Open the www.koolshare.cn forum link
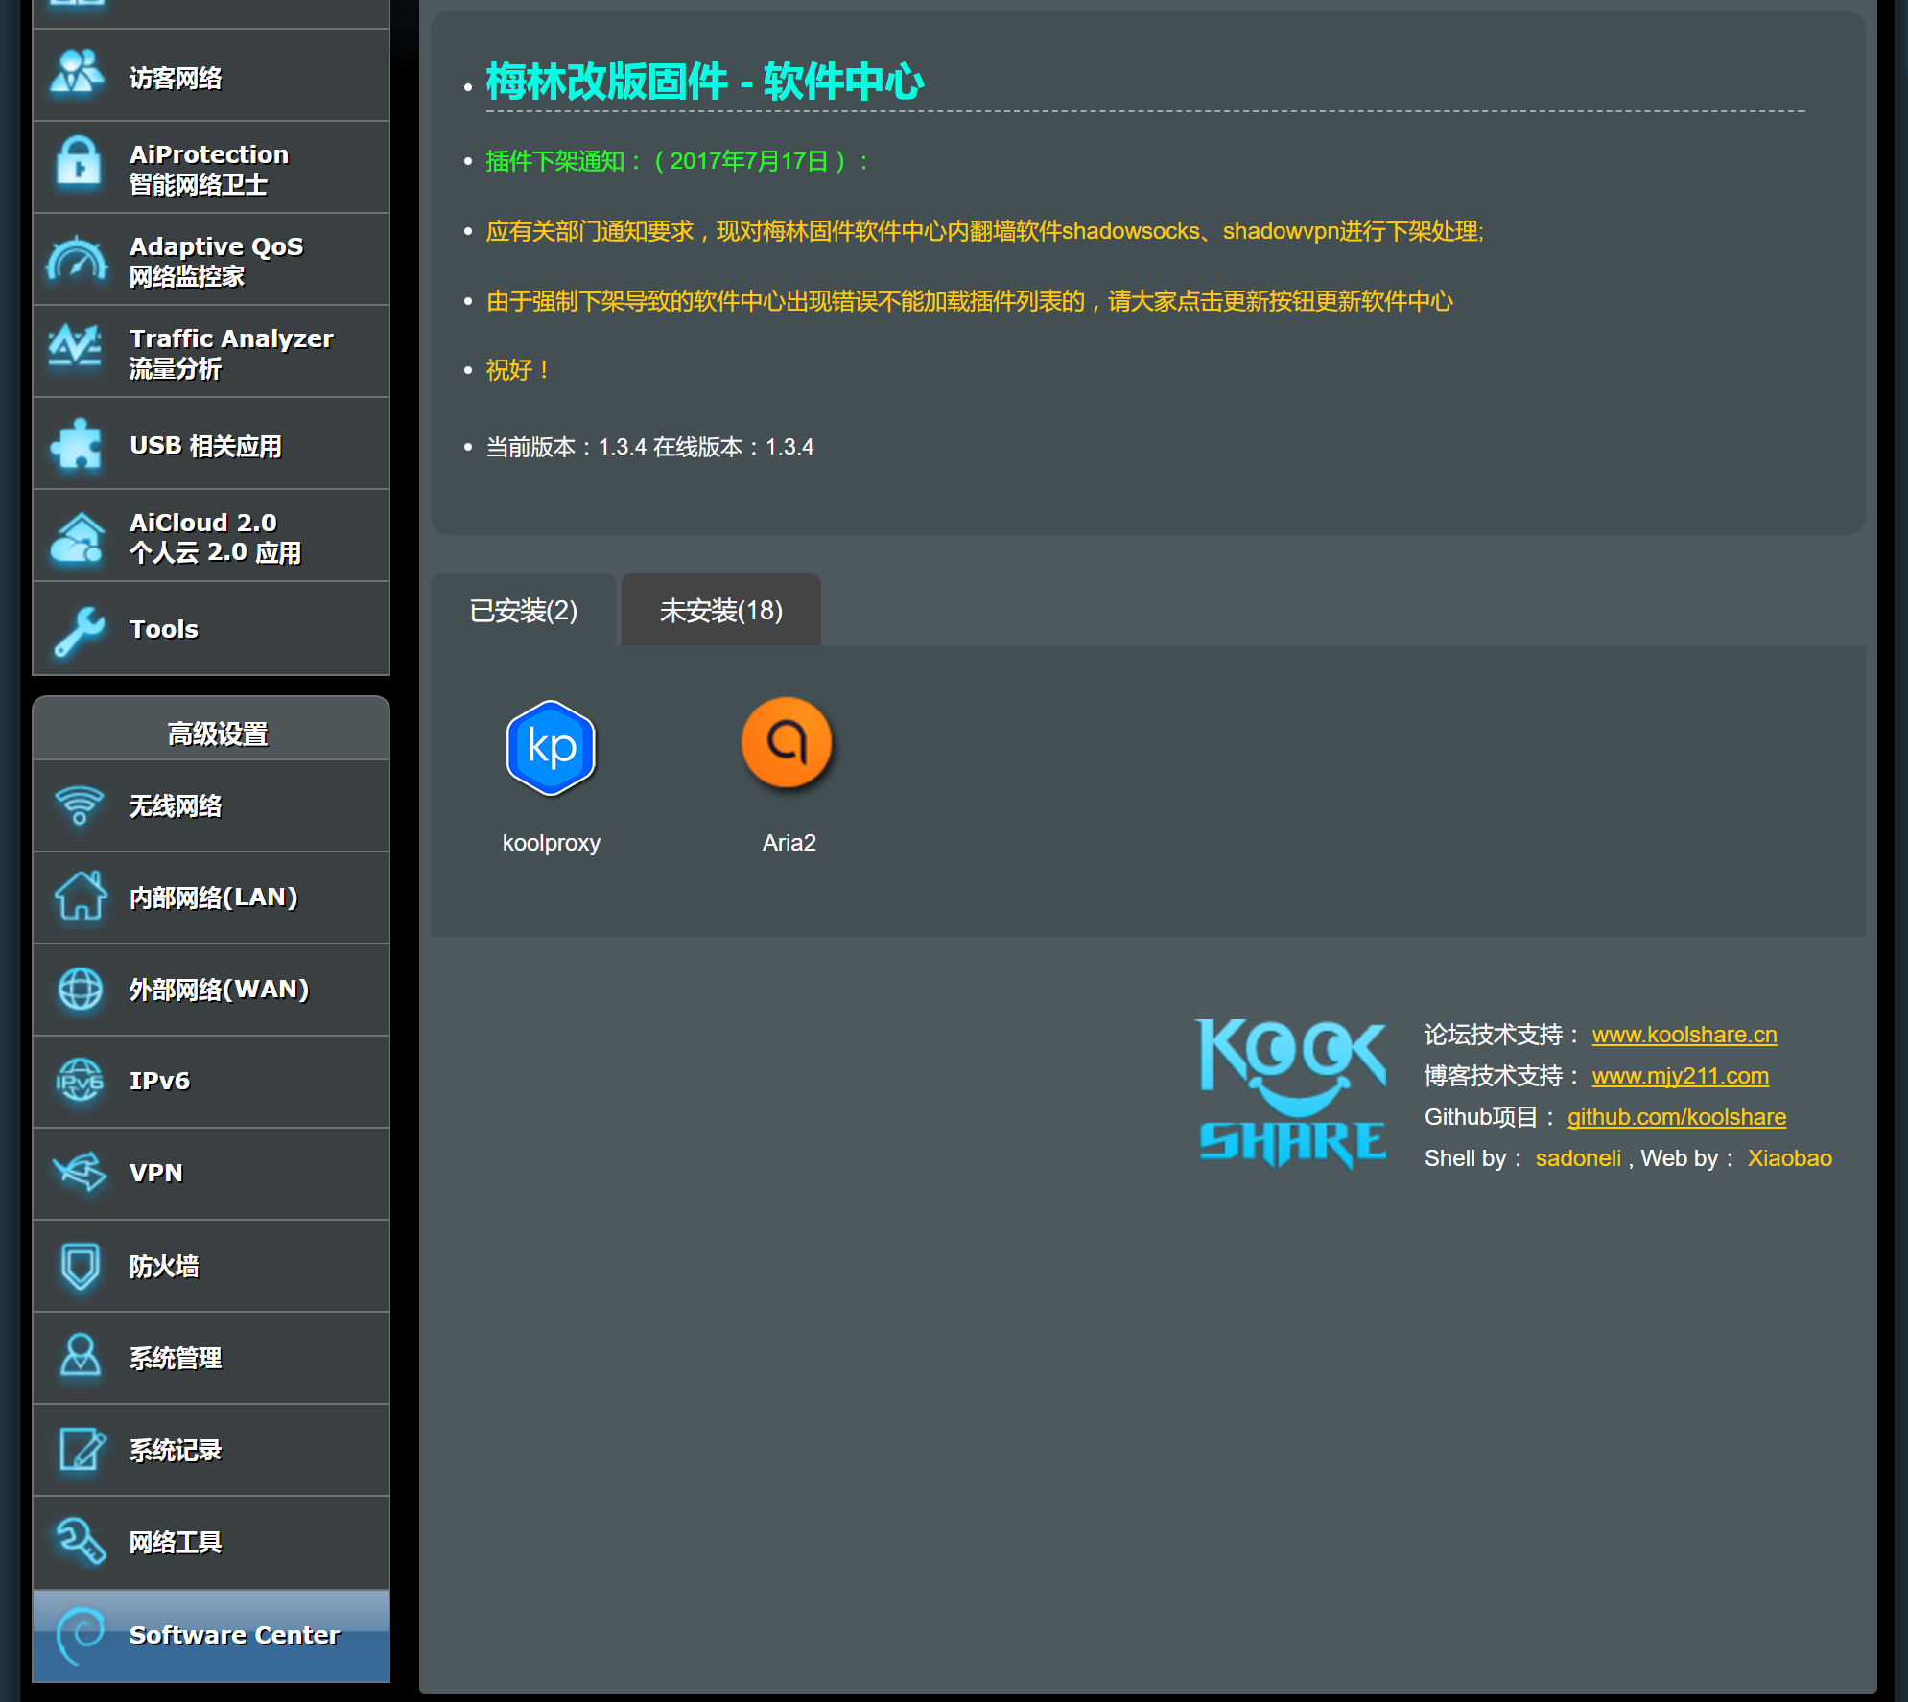 click(1684, 1035)
